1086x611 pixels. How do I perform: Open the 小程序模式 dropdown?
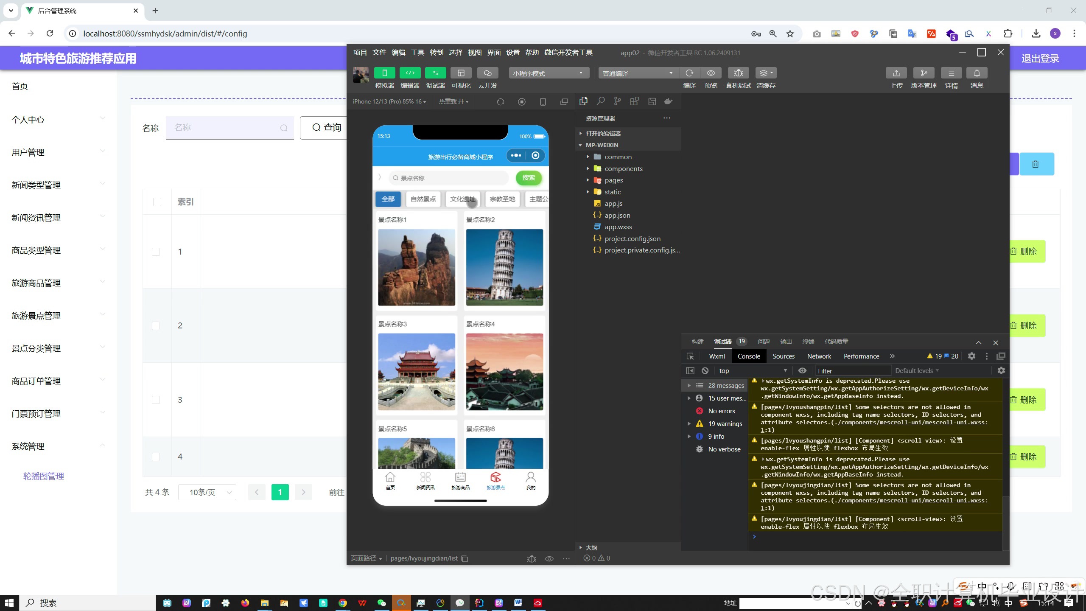click(549, 73)
